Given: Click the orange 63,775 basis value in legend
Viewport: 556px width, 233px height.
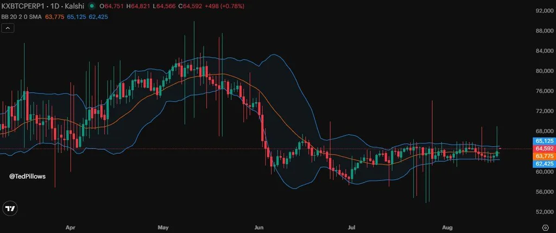Looking at the screenshot, I should (x=53, y=17).
